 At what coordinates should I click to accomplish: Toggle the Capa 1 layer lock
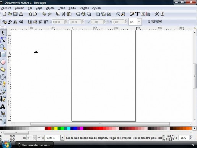(42, 138)
